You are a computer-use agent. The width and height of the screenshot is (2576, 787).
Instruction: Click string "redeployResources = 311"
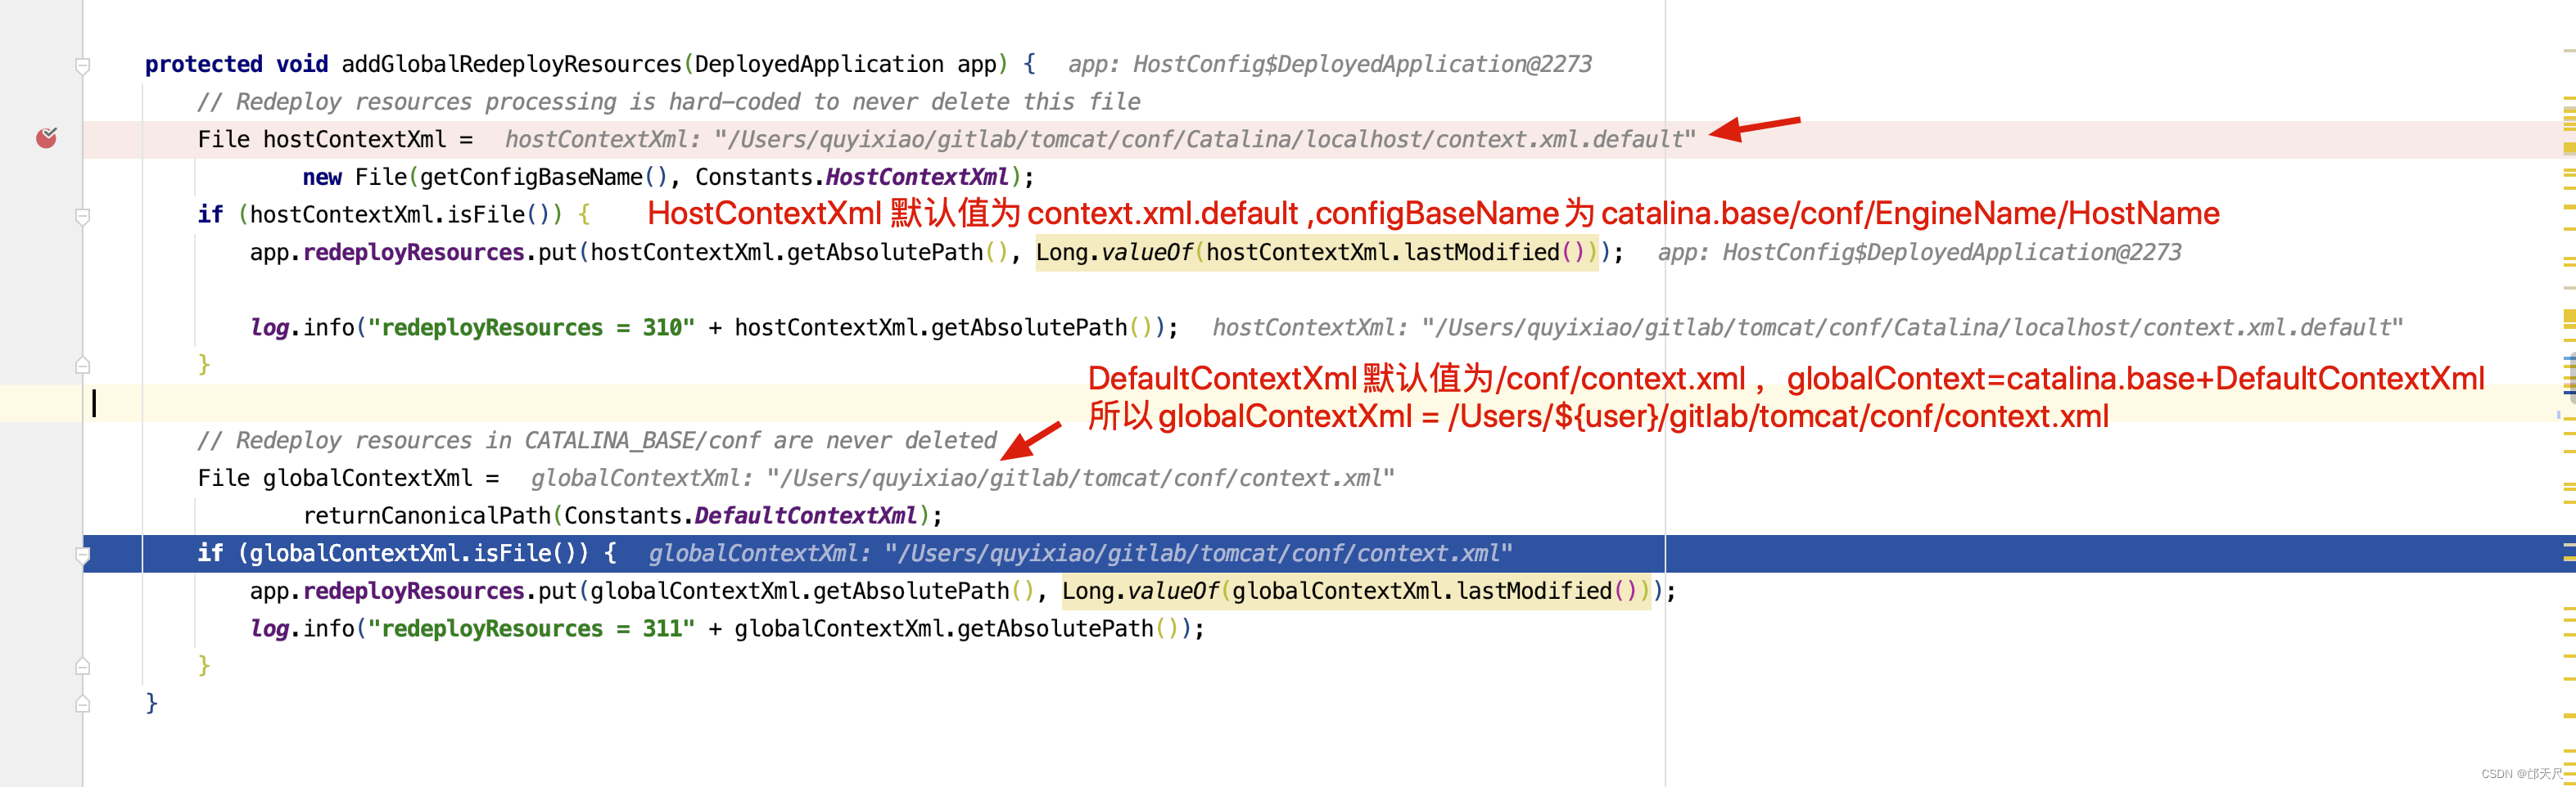(531, 628)
